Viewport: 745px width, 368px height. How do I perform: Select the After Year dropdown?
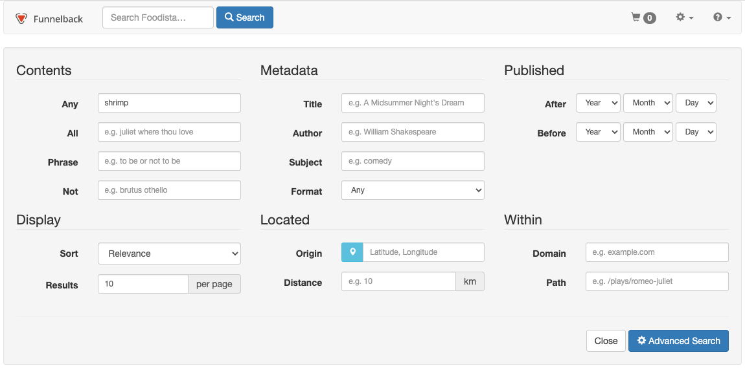pos(598,103)
